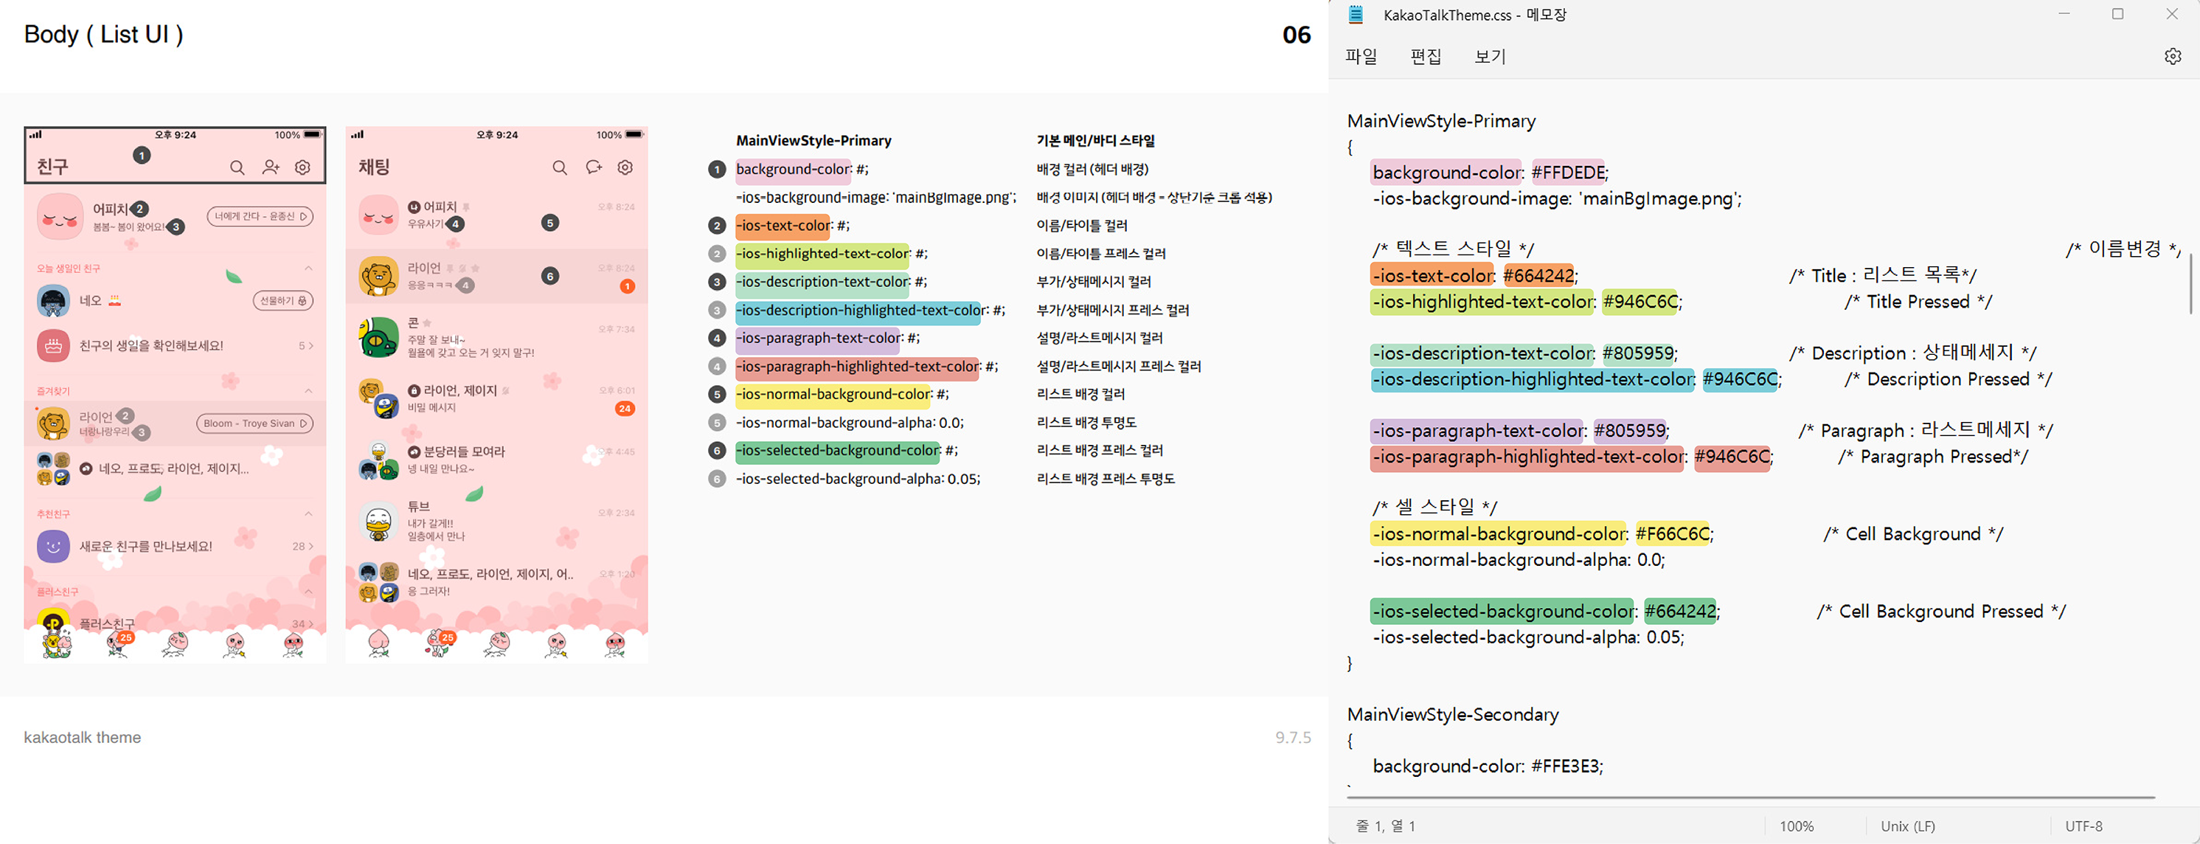Click settings gear in 채팅 screen header
2200x844 pixels.
pyautogui.click(x=625, y=167)
